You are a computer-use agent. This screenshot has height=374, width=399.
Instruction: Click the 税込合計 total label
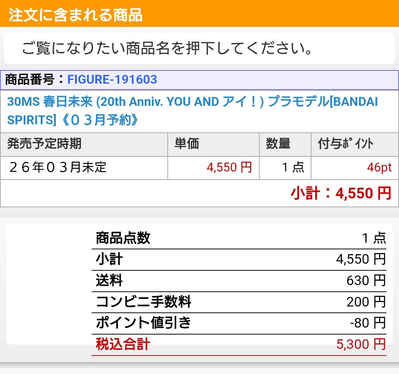tap(123, 344)
